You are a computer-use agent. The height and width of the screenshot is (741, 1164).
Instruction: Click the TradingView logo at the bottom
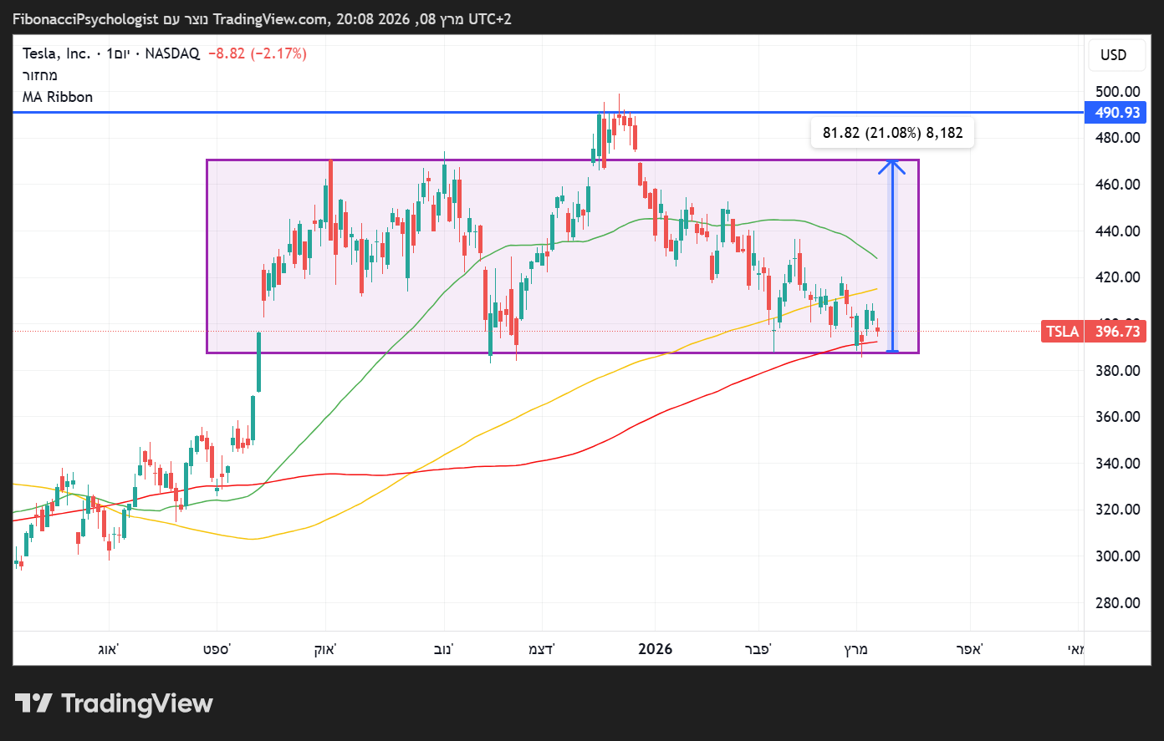[x=114, y=703]
